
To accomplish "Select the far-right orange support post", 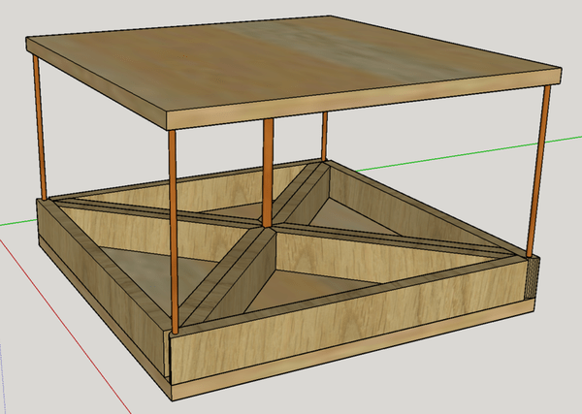I will (538, 165).
